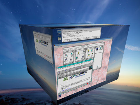Open Microsoft Word icon in Program Manager
Screen dimensions: 140x105
pyautogui.click(x=72, y=55)
